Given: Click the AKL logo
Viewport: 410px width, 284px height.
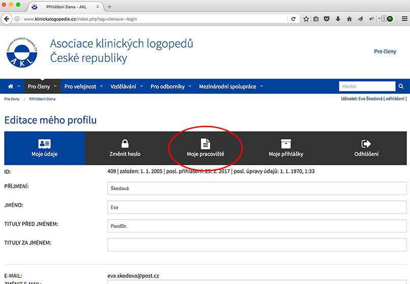Looking at the screenshot, I should (x=22, y=52).
